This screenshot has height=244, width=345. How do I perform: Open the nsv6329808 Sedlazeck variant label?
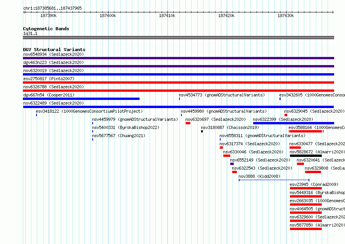(x=325, y=168)
